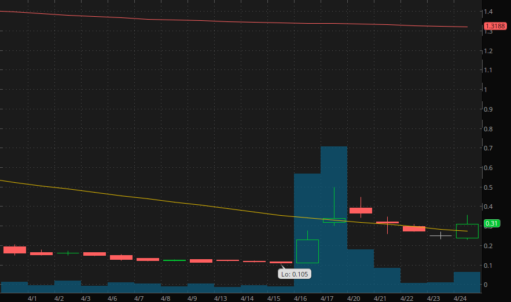Click the green candle body on 4/17
The height and width of the screenshot is (302, 511).
coord(334,220)
